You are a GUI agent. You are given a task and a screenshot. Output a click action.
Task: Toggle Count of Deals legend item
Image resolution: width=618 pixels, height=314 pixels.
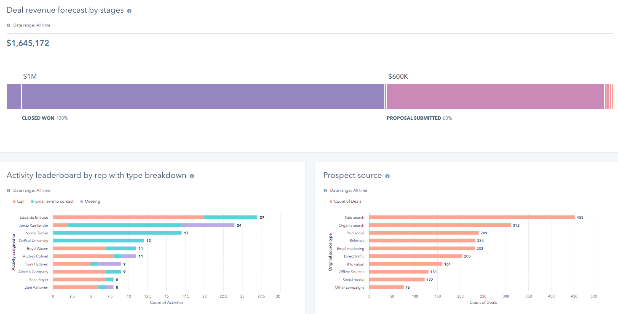tap(345, 201)
